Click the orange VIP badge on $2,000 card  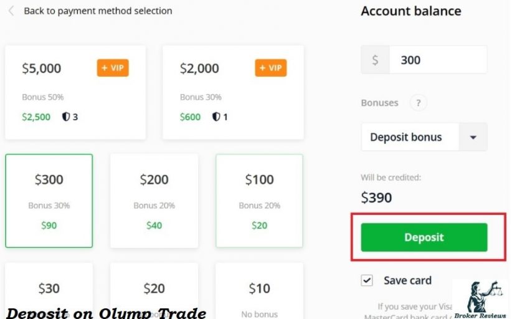(271, 68)
